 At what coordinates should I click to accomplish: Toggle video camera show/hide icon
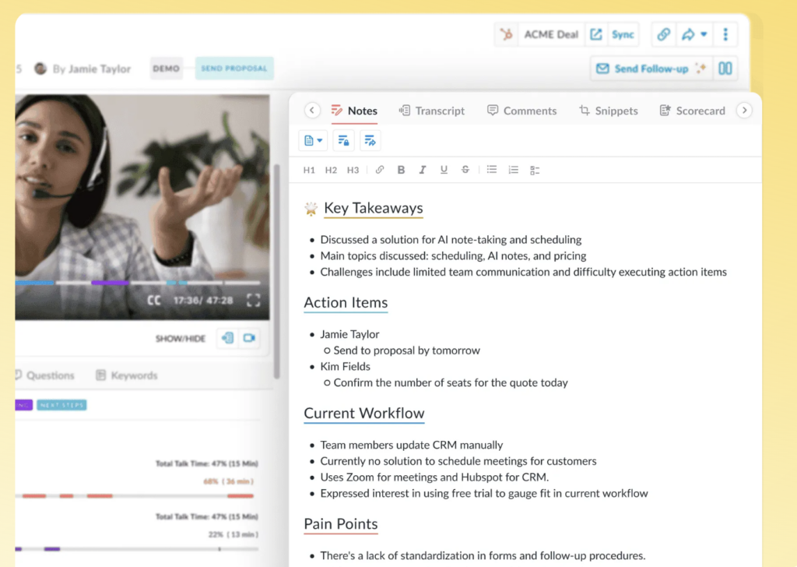coord(249,338)
